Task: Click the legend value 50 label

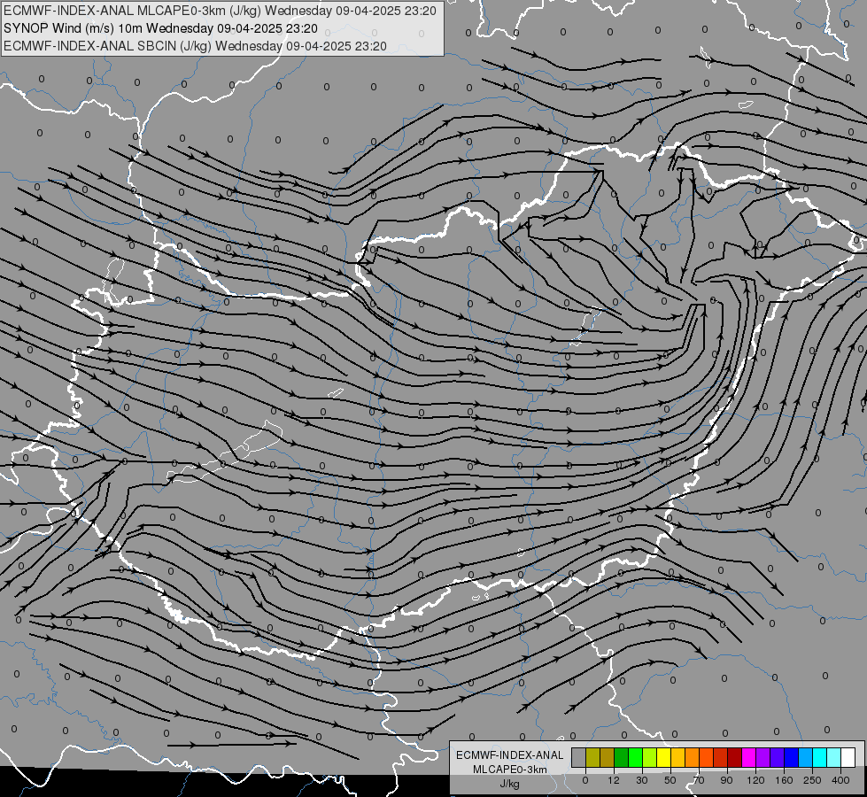Action: coord(670,780)
